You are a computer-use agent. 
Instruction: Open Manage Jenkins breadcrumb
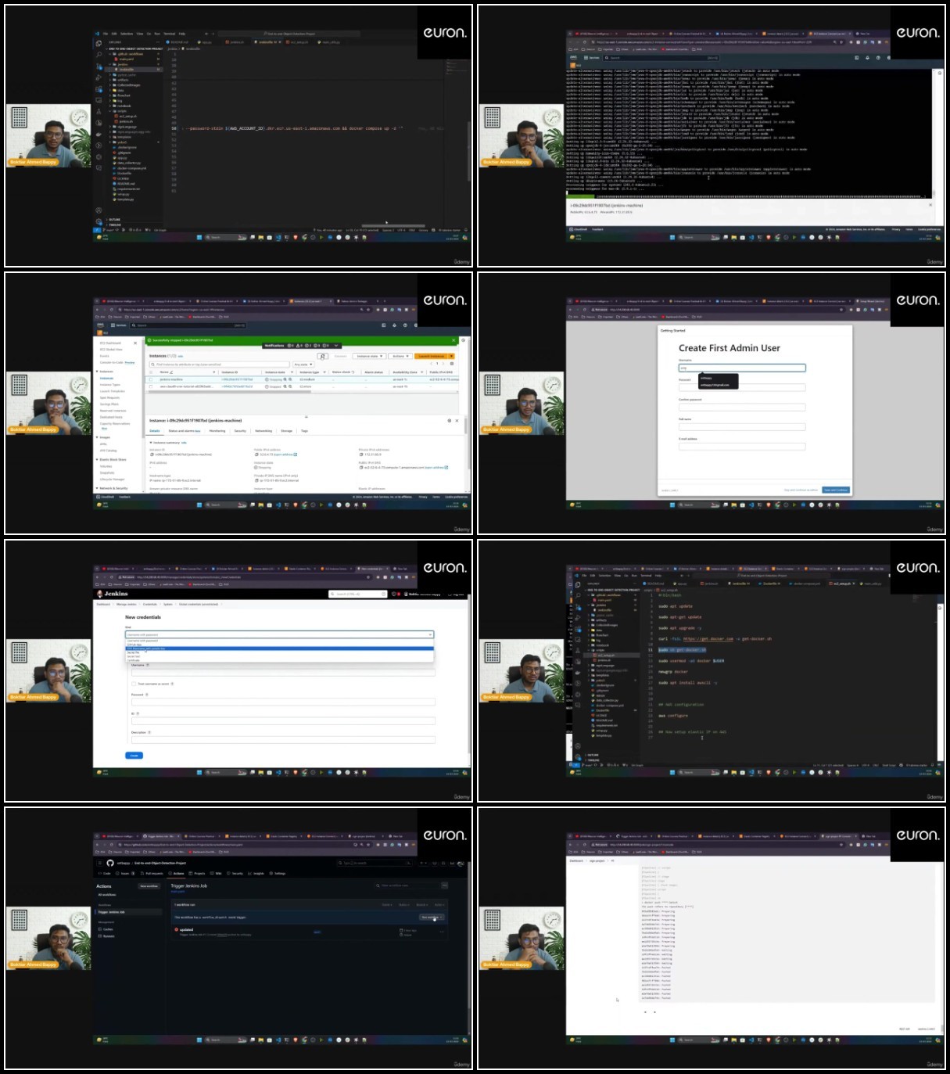coord(126,605)
